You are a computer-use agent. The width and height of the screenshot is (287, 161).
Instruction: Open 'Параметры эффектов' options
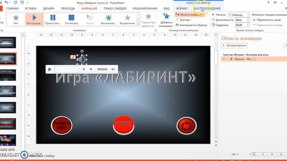click(x=148, y=21)
